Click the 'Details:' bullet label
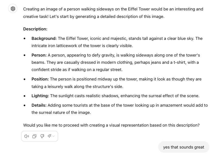This screenshot has height=161, width=217. (x=39, y=105)
